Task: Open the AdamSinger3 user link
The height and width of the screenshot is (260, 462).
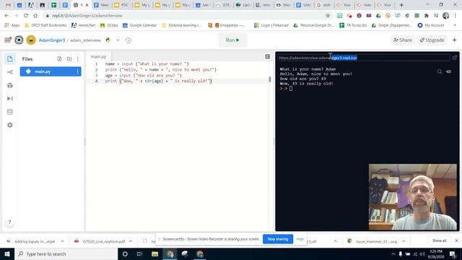Action: tap(52, 40)
